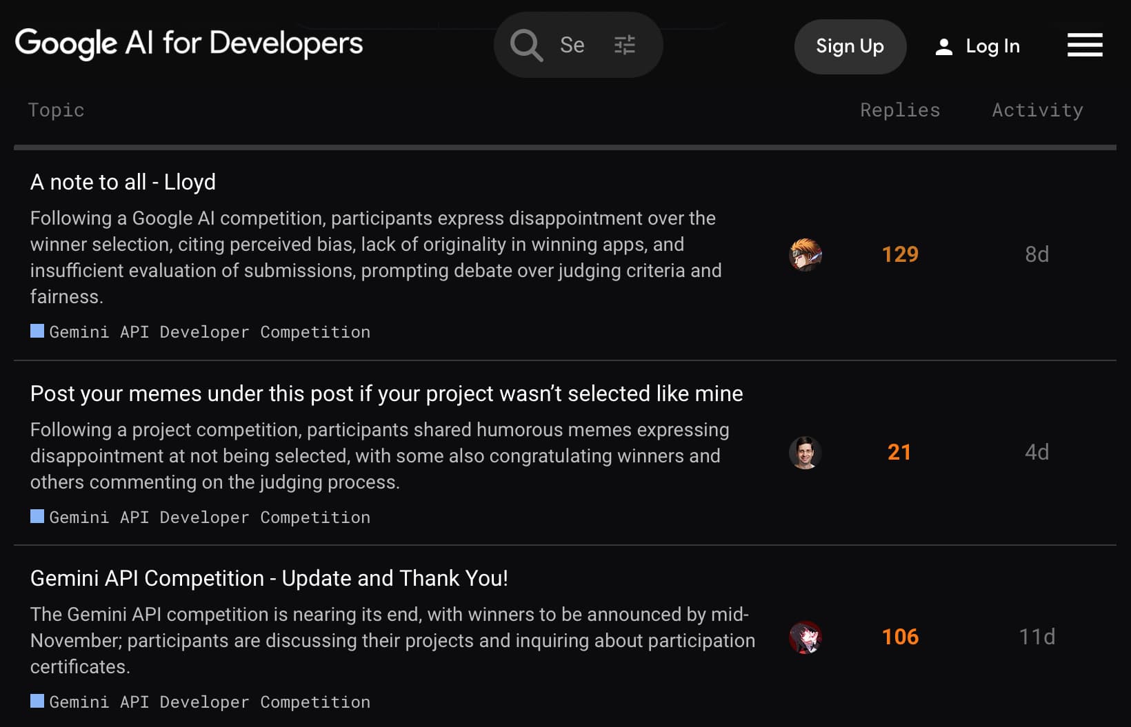Sort topics by Replies column
Image resolution: width=1131 pixels, height=727 pixels.
pyautogui.click(x=900, y=110)
